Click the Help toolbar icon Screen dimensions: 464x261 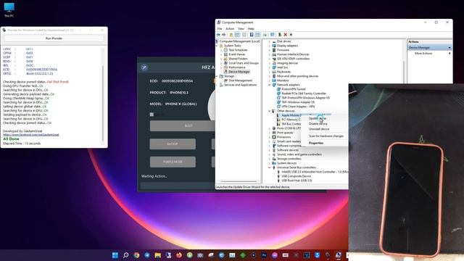pos(252,35)
